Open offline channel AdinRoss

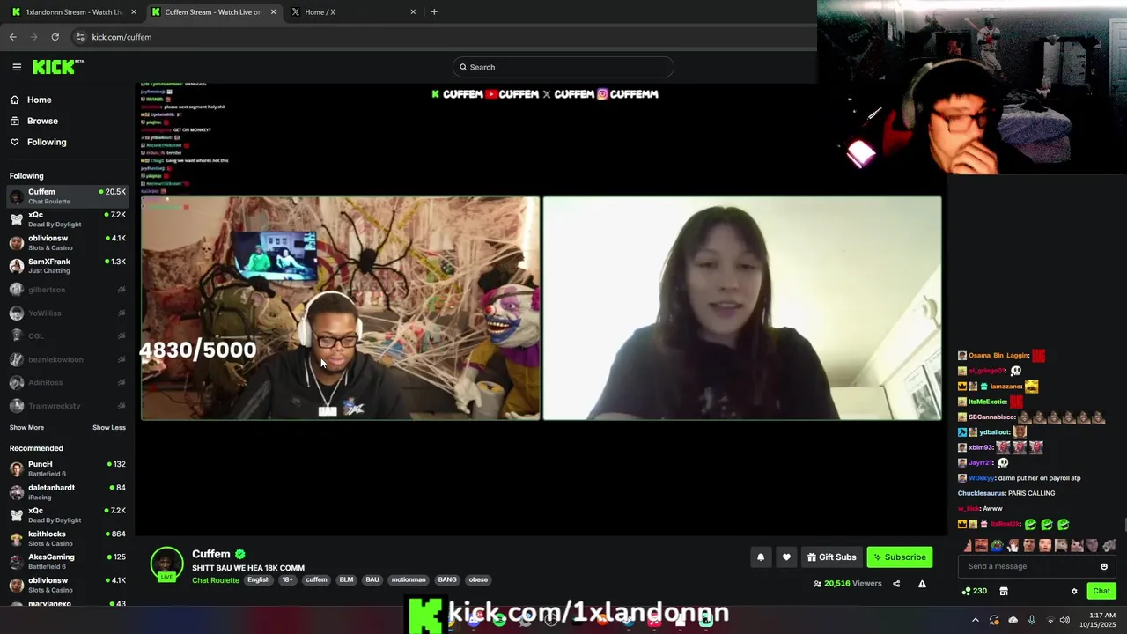pos(68,382)
